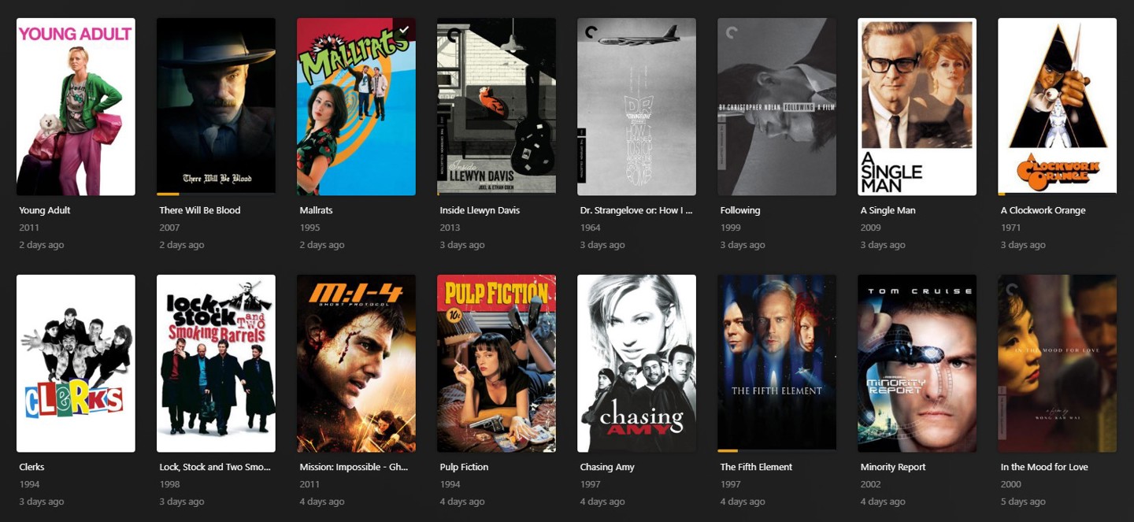The image size is (1134, 522).
Task: Open the "Lock, Stock and Two Smo..." title link
Action: [x=215, y=467]
